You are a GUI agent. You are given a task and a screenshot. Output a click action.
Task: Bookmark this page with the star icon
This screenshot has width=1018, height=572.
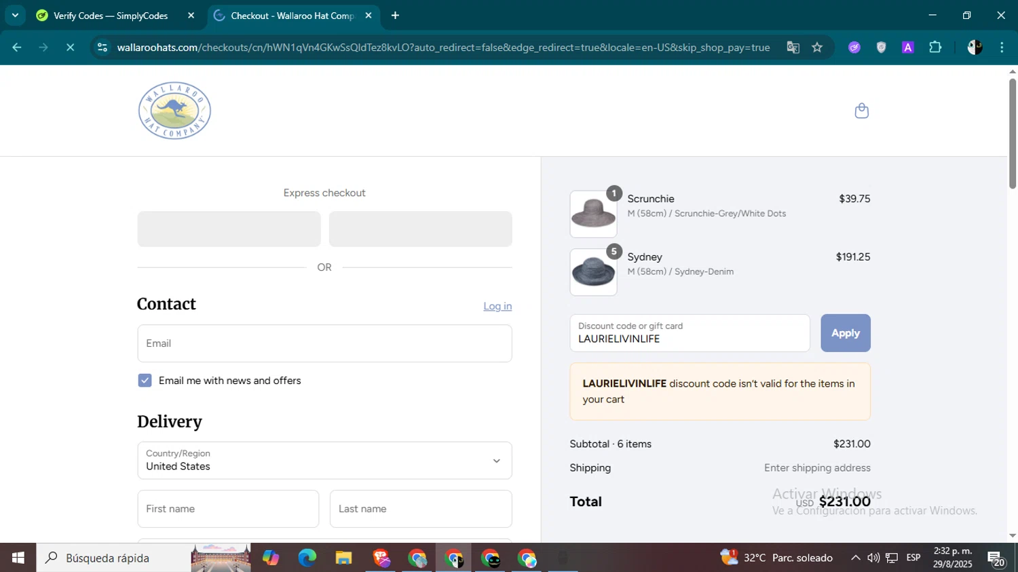click(x=817, y=47)
